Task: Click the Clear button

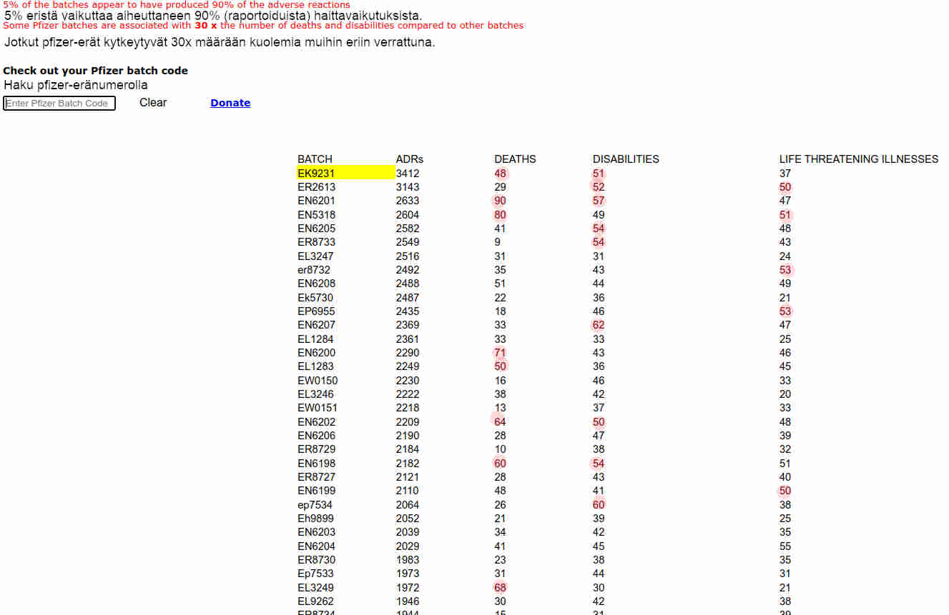Action: tap(153, 103)
